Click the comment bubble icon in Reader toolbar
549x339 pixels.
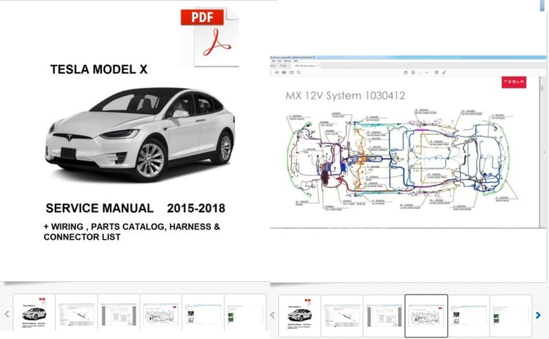click(x=436, y=72)
